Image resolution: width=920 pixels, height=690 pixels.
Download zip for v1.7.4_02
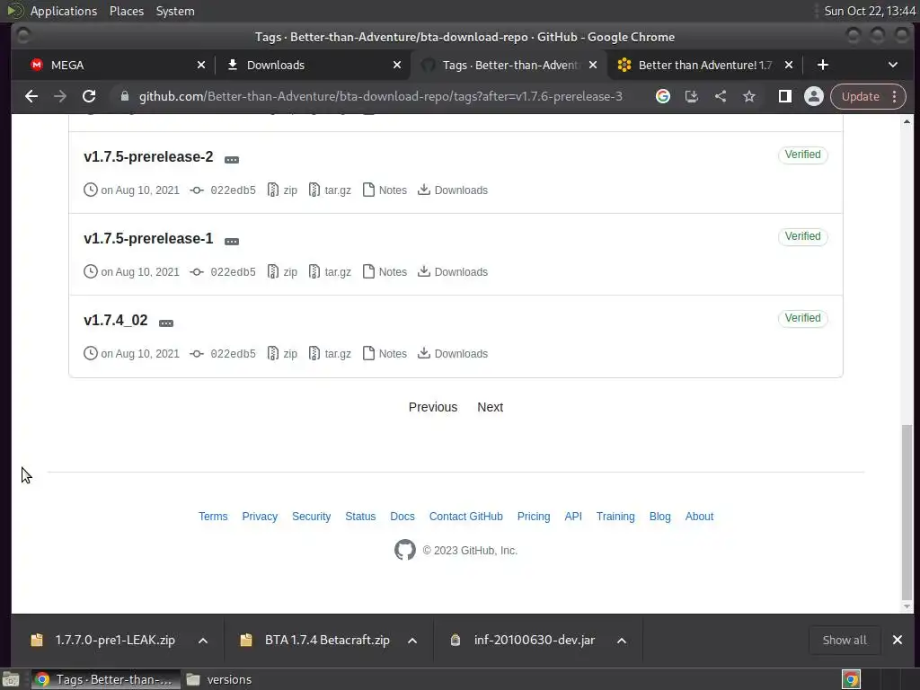[282, 353]
